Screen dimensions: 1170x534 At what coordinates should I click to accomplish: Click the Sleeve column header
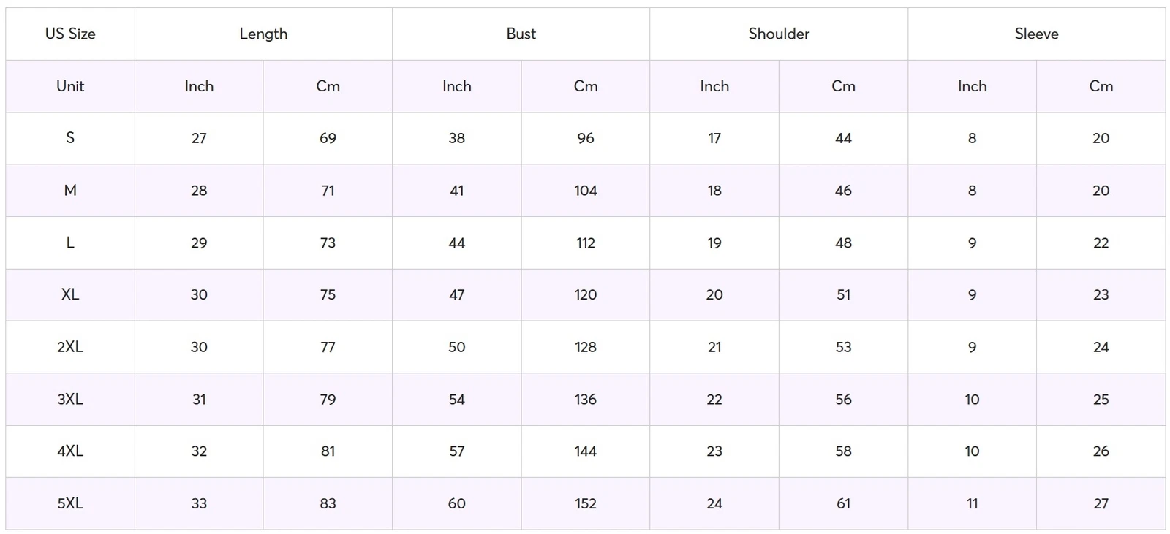(1036, 34)
